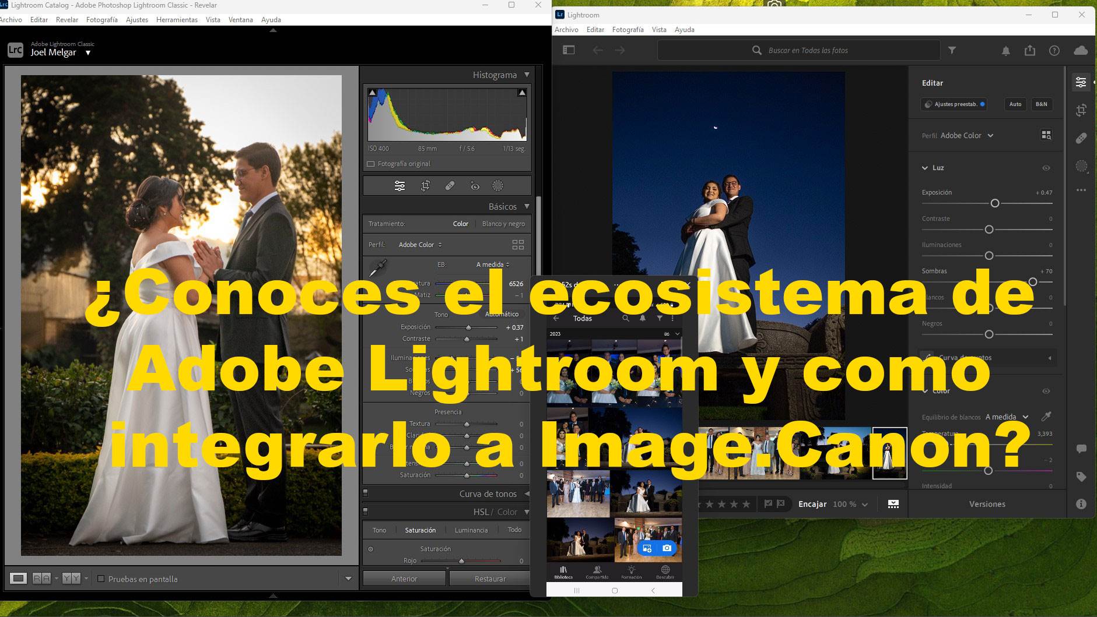The image size is (1097, 617).
Task: Toggle Color panel visibility eye in Lightroom
Action: (x=1046, y=391)
